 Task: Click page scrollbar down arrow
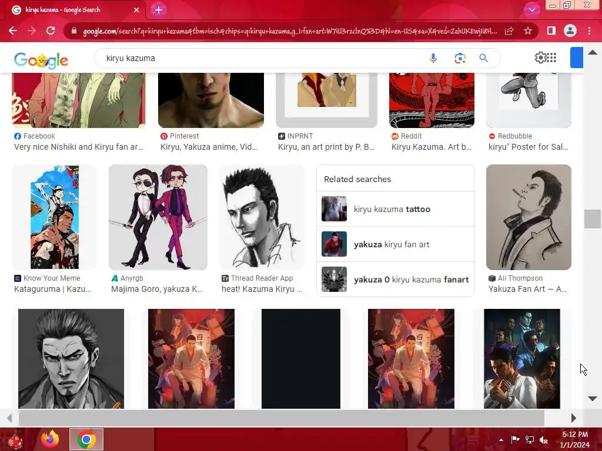point(593,399)
